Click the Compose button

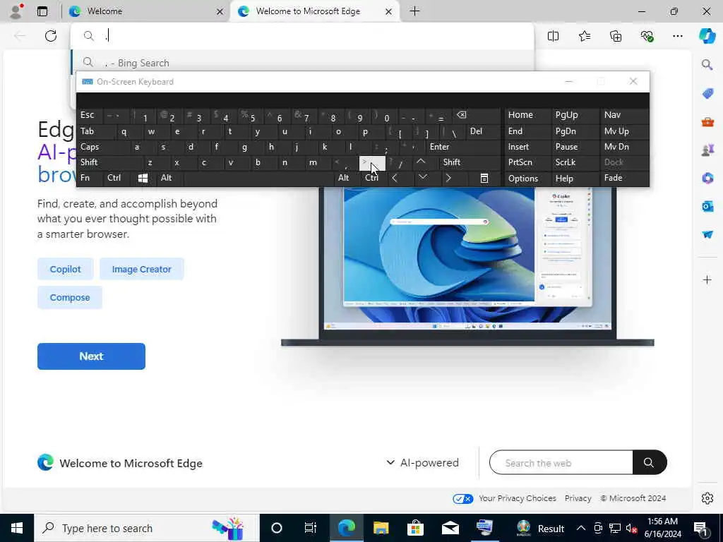point(70,298)
